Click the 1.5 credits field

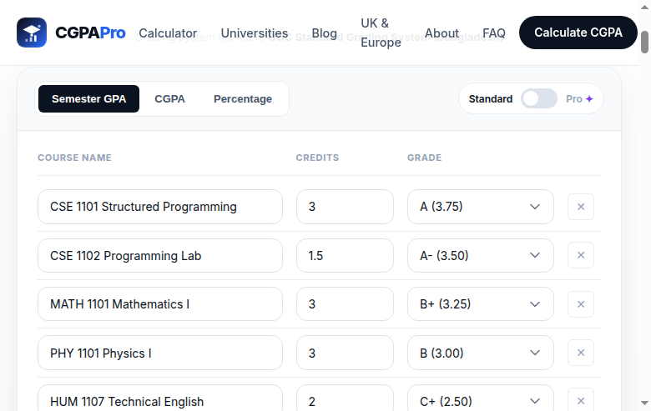point(345,255)
